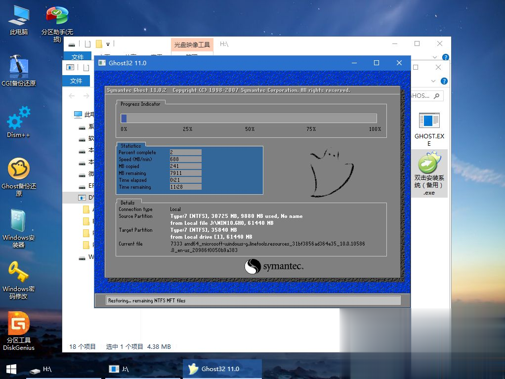Expand ribbon chevron in J:\ window

coord(433,81)
